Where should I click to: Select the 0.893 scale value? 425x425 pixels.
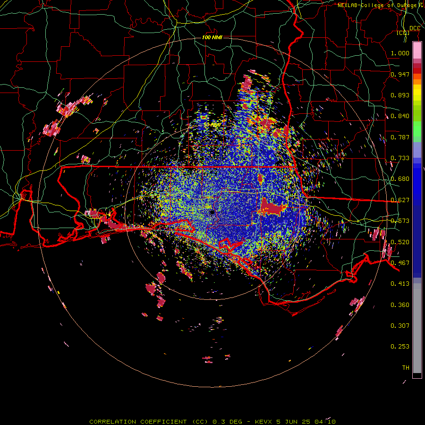pyautogui.click(x=400, y=95)
